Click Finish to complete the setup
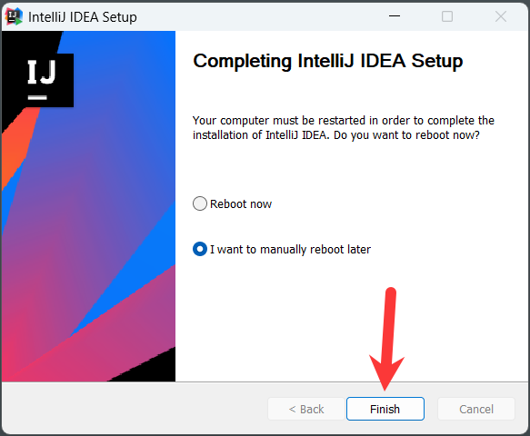 coord(385,409)
